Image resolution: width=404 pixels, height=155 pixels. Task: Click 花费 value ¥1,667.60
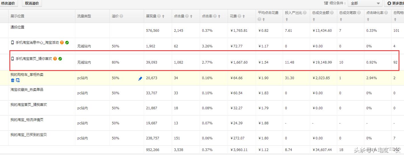[239, 62]
